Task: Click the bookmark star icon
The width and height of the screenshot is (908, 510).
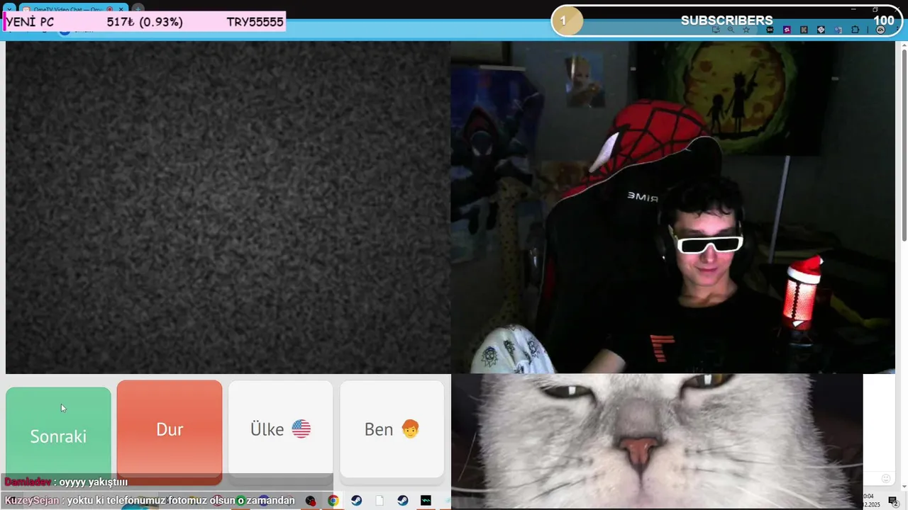Action: (x=746, y=30)
